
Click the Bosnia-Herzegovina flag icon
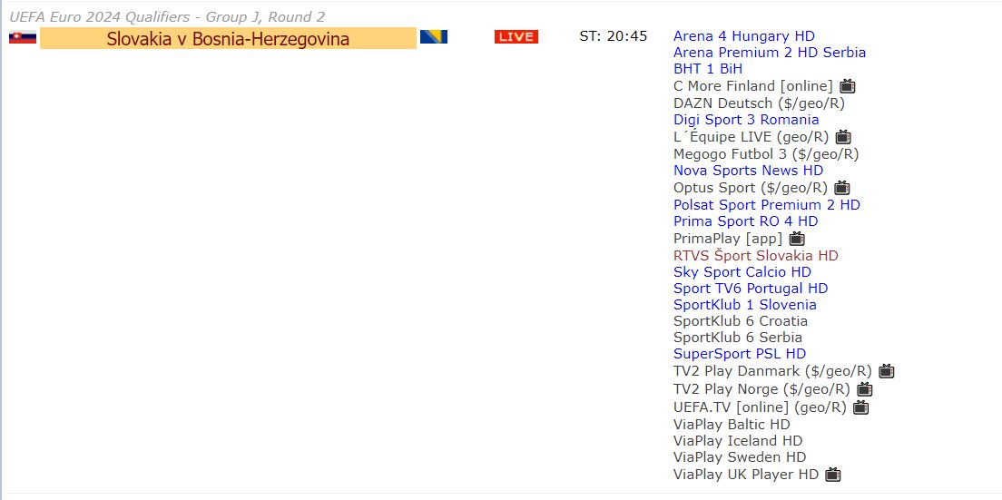click(433, 37)
